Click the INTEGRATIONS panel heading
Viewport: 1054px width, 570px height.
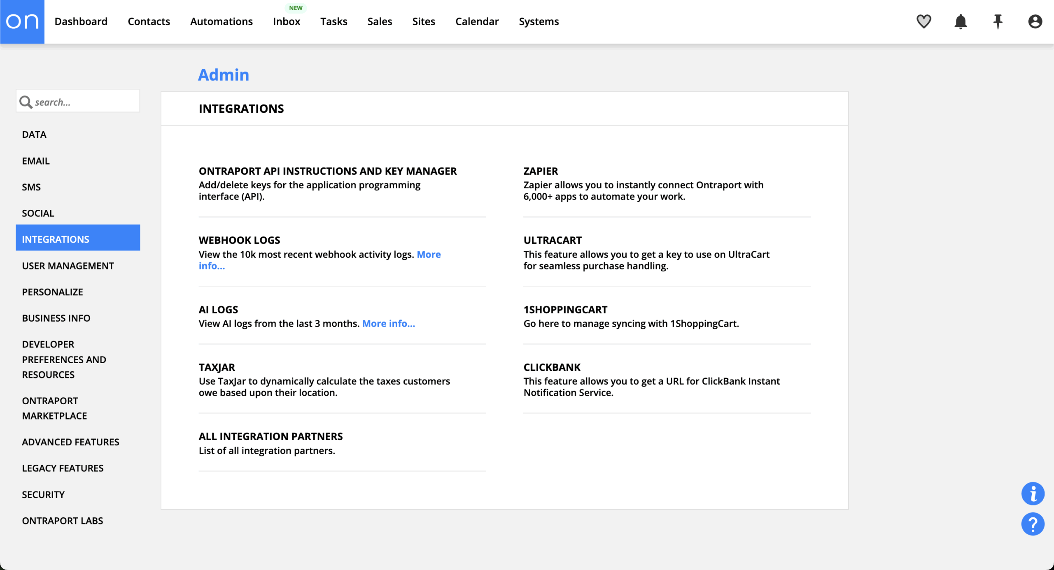pos(241,109)
